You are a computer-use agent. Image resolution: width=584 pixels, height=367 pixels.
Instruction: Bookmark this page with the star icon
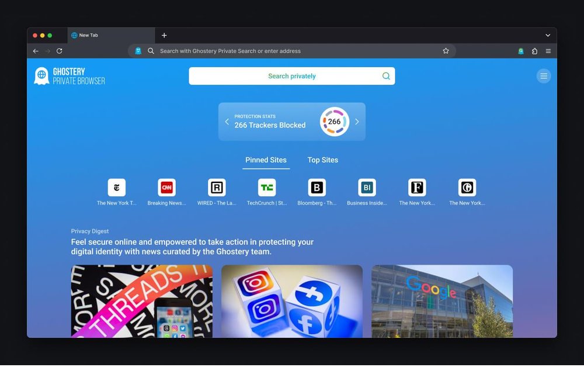(x=446, y=51)
